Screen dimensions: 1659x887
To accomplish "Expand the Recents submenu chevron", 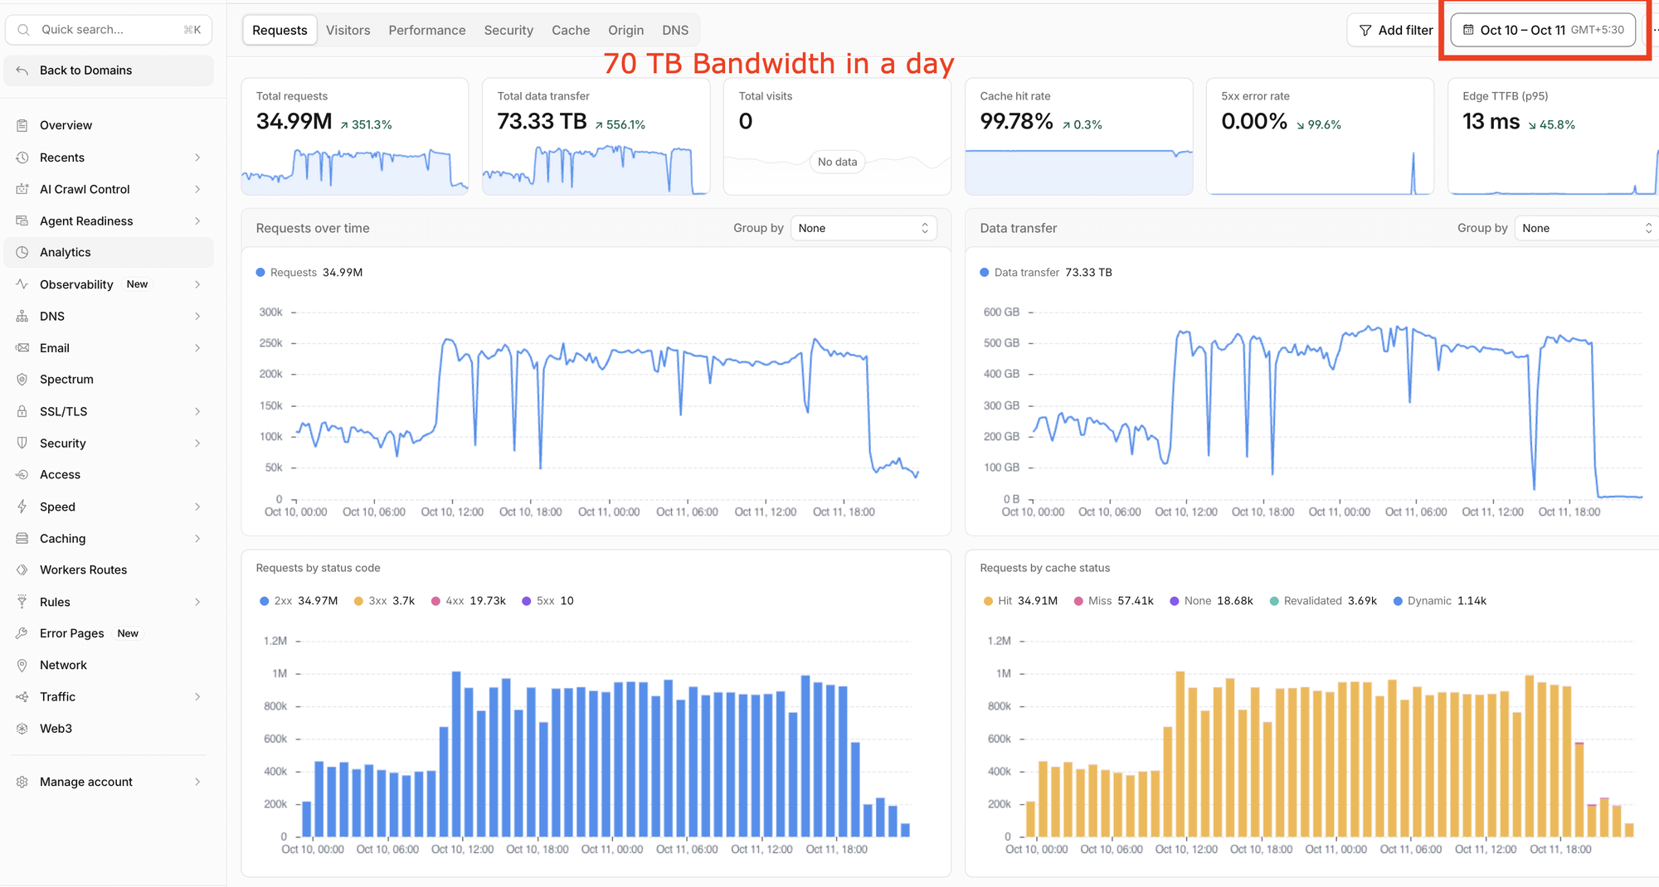I will tap(197, 158).
